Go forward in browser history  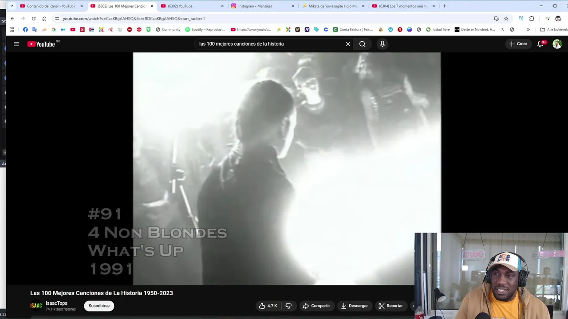(x=23, y=19)
